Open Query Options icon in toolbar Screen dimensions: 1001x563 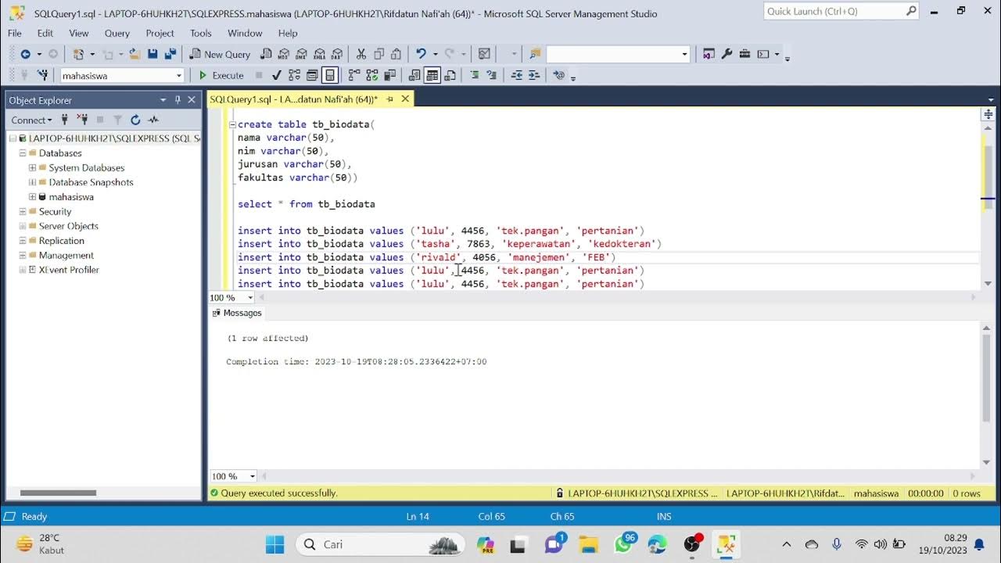312,75
